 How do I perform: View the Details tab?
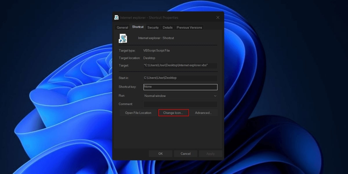(167, 27)
